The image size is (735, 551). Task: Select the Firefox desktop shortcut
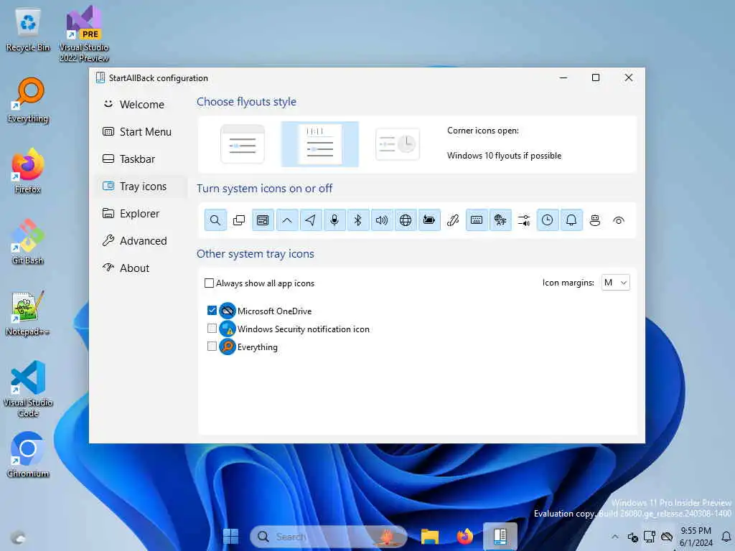pos(28,171)
